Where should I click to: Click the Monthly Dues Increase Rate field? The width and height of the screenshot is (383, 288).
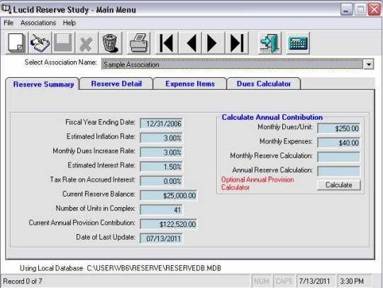(161, 153)
